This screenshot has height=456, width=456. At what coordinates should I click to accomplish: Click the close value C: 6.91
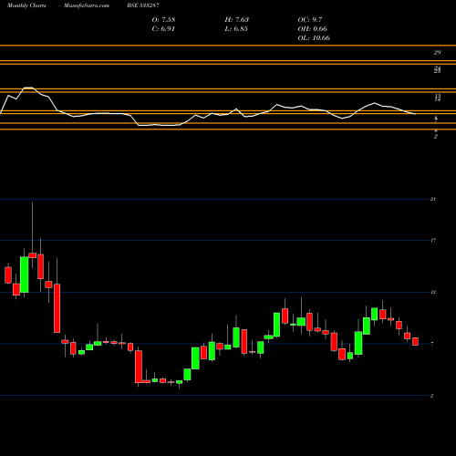[x=163, y=29]
